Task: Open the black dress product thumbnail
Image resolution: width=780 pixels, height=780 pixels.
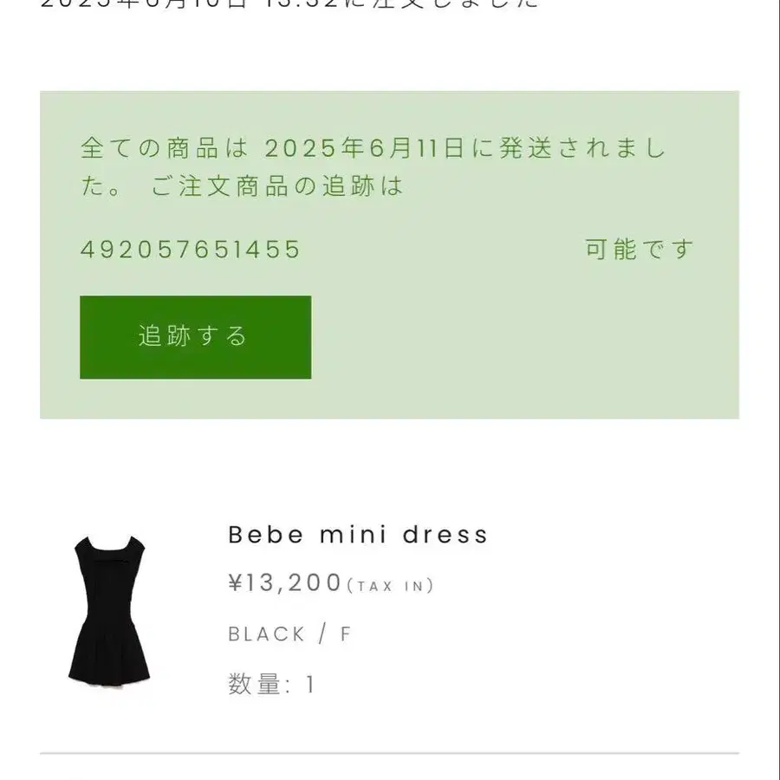Action: click(109, 611)
